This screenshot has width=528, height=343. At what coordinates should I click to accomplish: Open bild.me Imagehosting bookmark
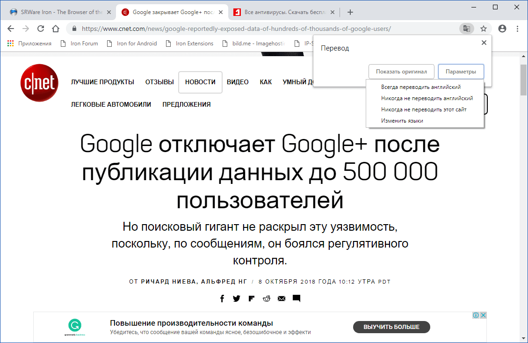coord(253,44)
